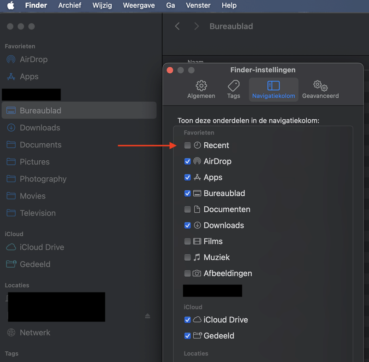Image resolution: width=369 pixels, height=362 pixels.
Task: Click the AirDrop label in the sidebar
Action: [34, 59]
